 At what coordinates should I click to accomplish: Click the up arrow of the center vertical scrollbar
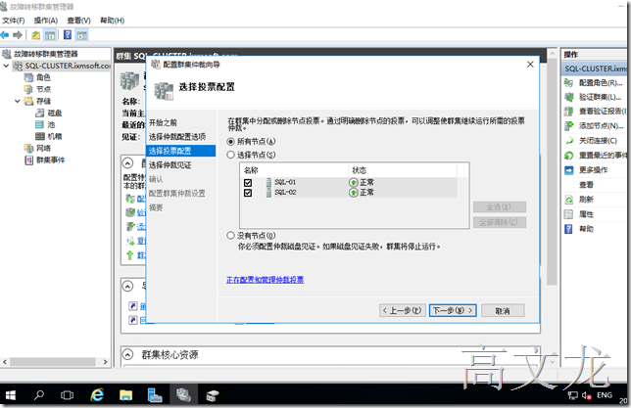tap(553, 53)
